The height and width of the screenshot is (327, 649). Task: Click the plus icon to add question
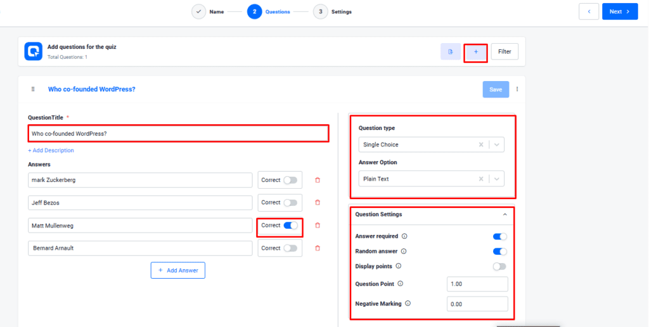pyautogui.click(x=475, y=52)
